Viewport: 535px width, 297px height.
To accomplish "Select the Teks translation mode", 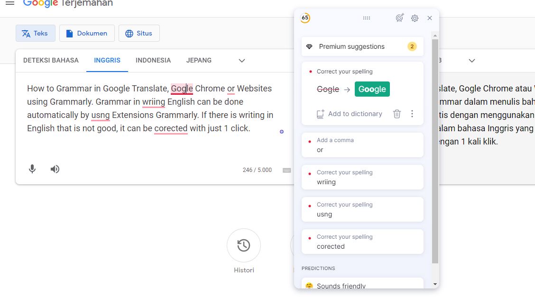I will coord(36,33).
